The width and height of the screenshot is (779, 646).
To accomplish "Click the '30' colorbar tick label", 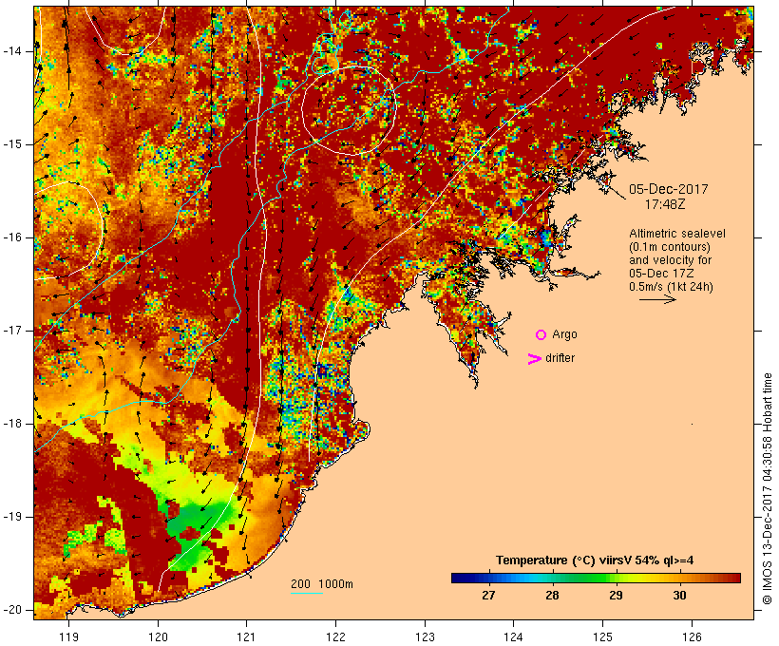I will [679, 596].
